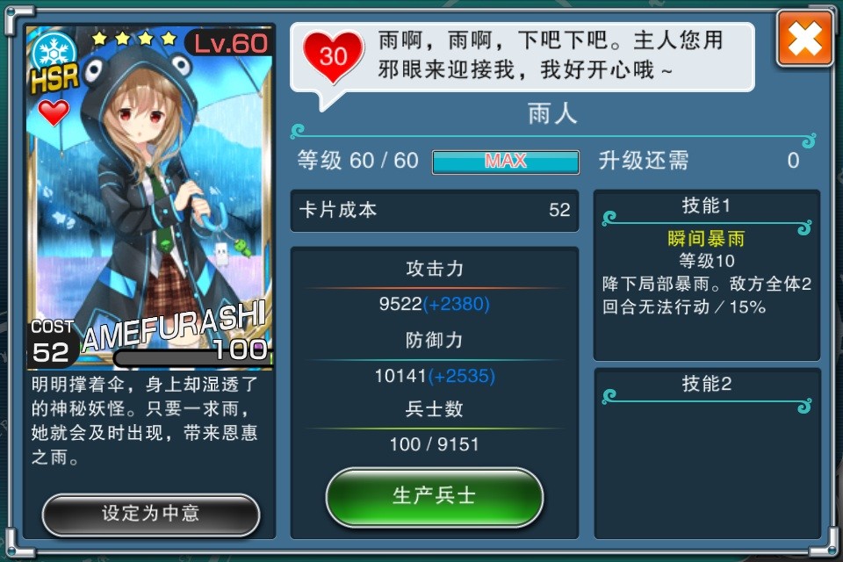
Task: Tap the speech bubble dialogue text
Action: [550, 55]
